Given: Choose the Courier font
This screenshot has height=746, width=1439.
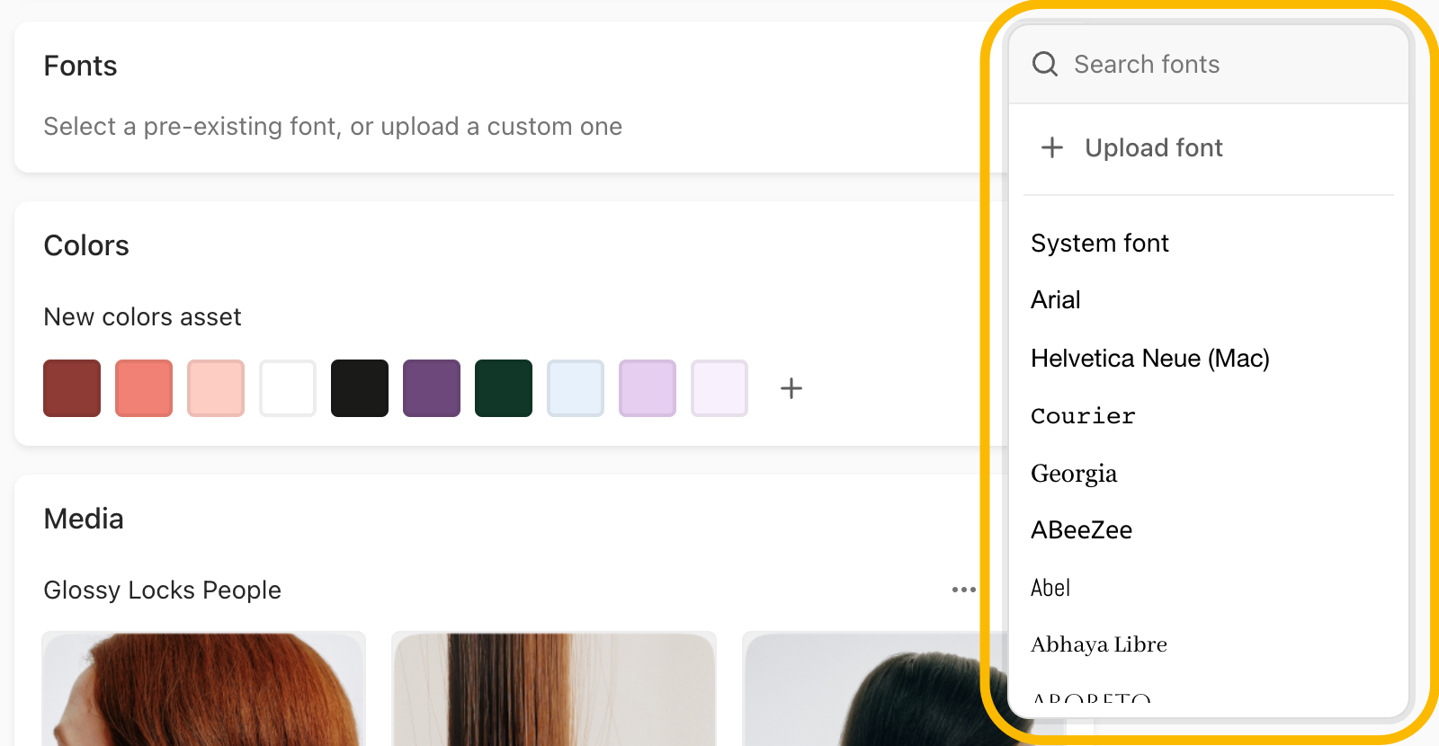Looking at the screenshot, I should click(x=1083, y=415).
